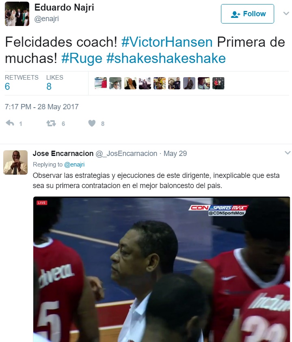
Task: Like the tweet with the heart icon
Action: coord(92,123)
